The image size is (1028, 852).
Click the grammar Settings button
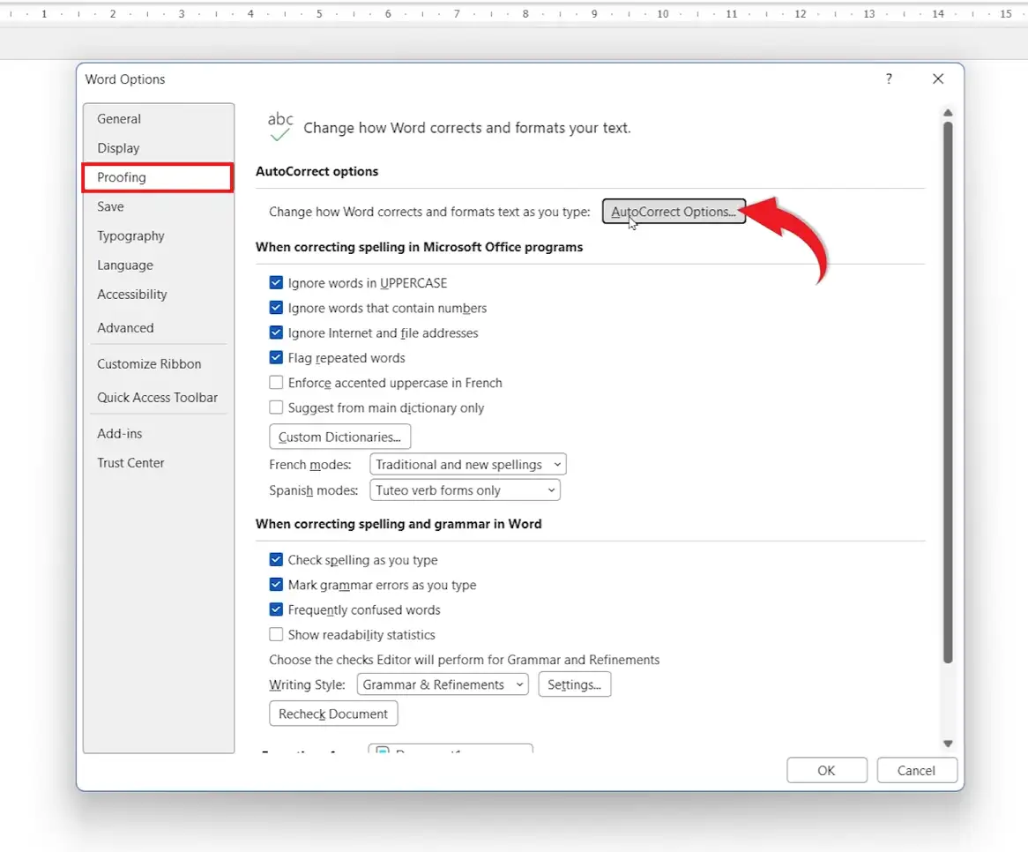tap(574, 684)
